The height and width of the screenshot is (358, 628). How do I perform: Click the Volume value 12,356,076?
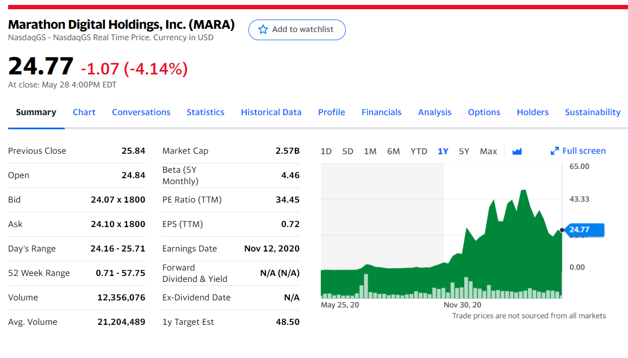tap(121, 297)
